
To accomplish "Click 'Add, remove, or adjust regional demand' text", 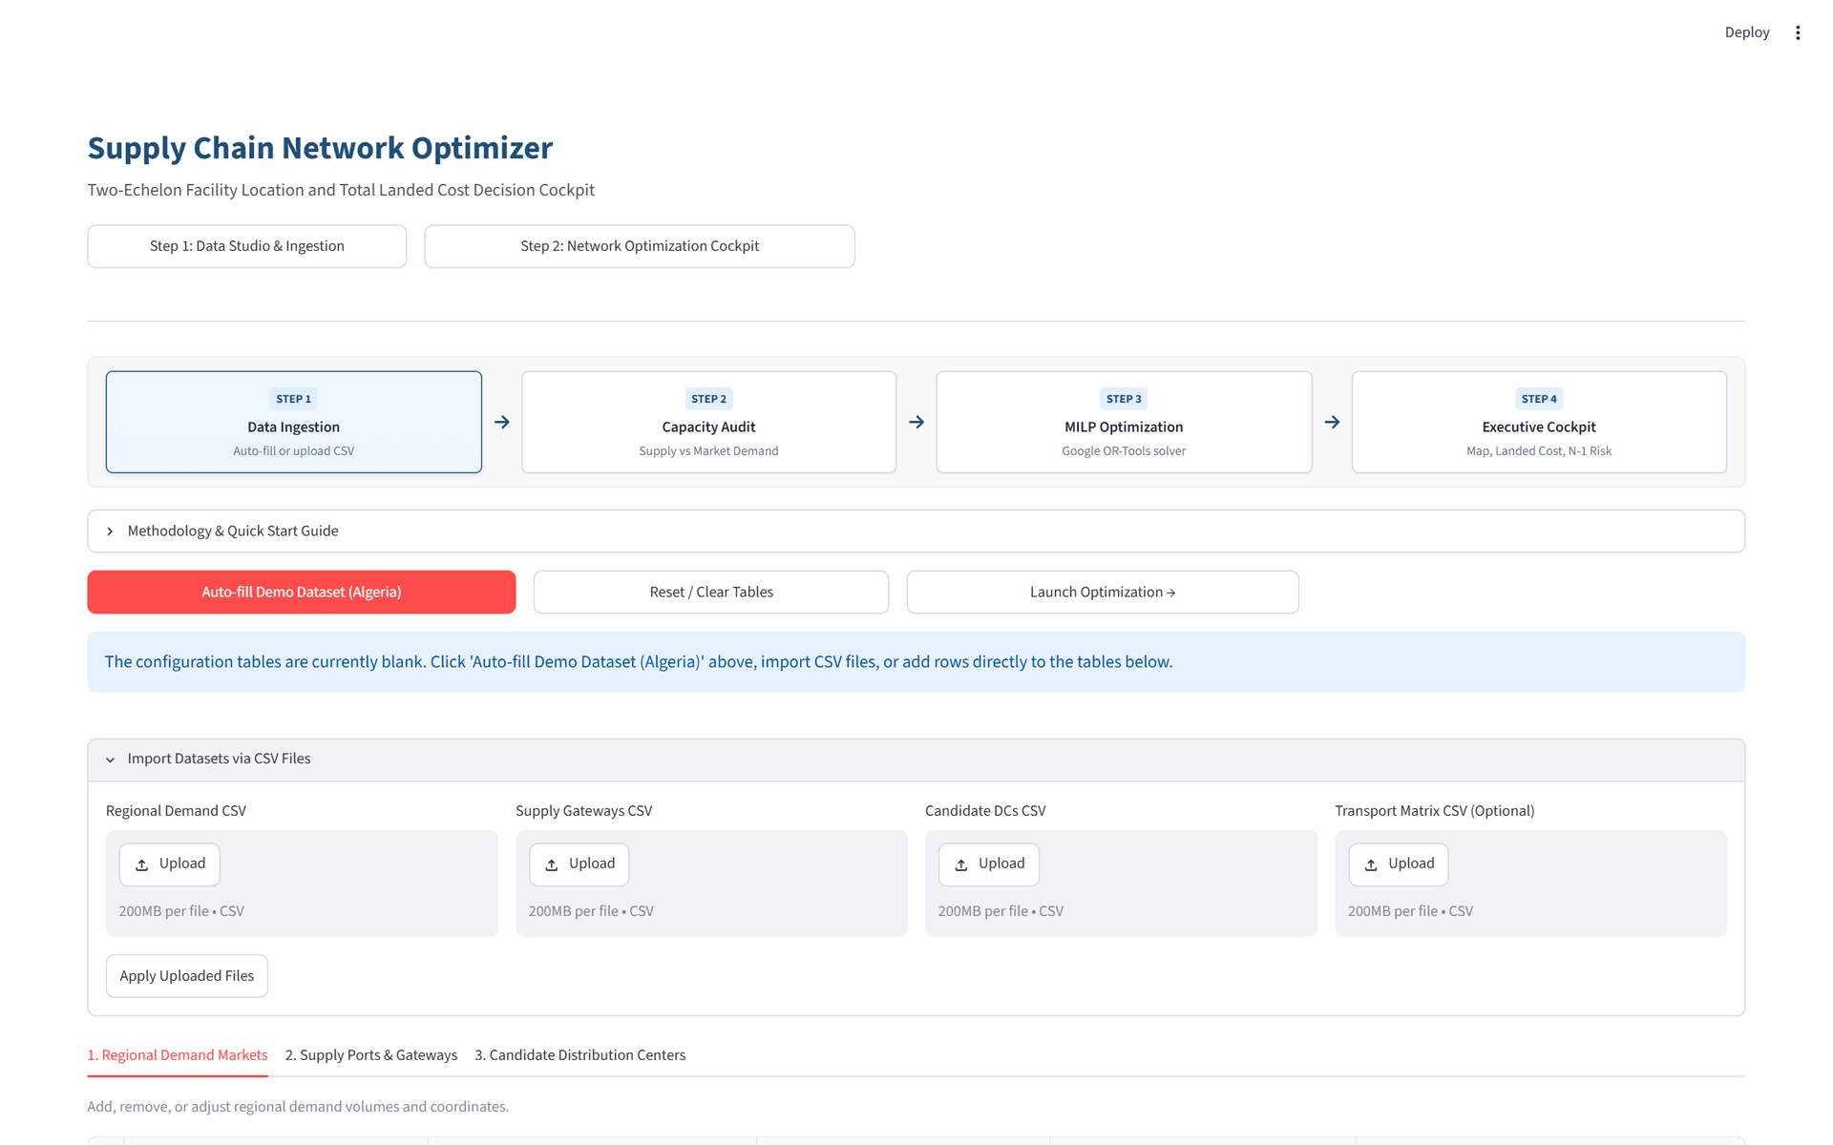I will 298,1107.
